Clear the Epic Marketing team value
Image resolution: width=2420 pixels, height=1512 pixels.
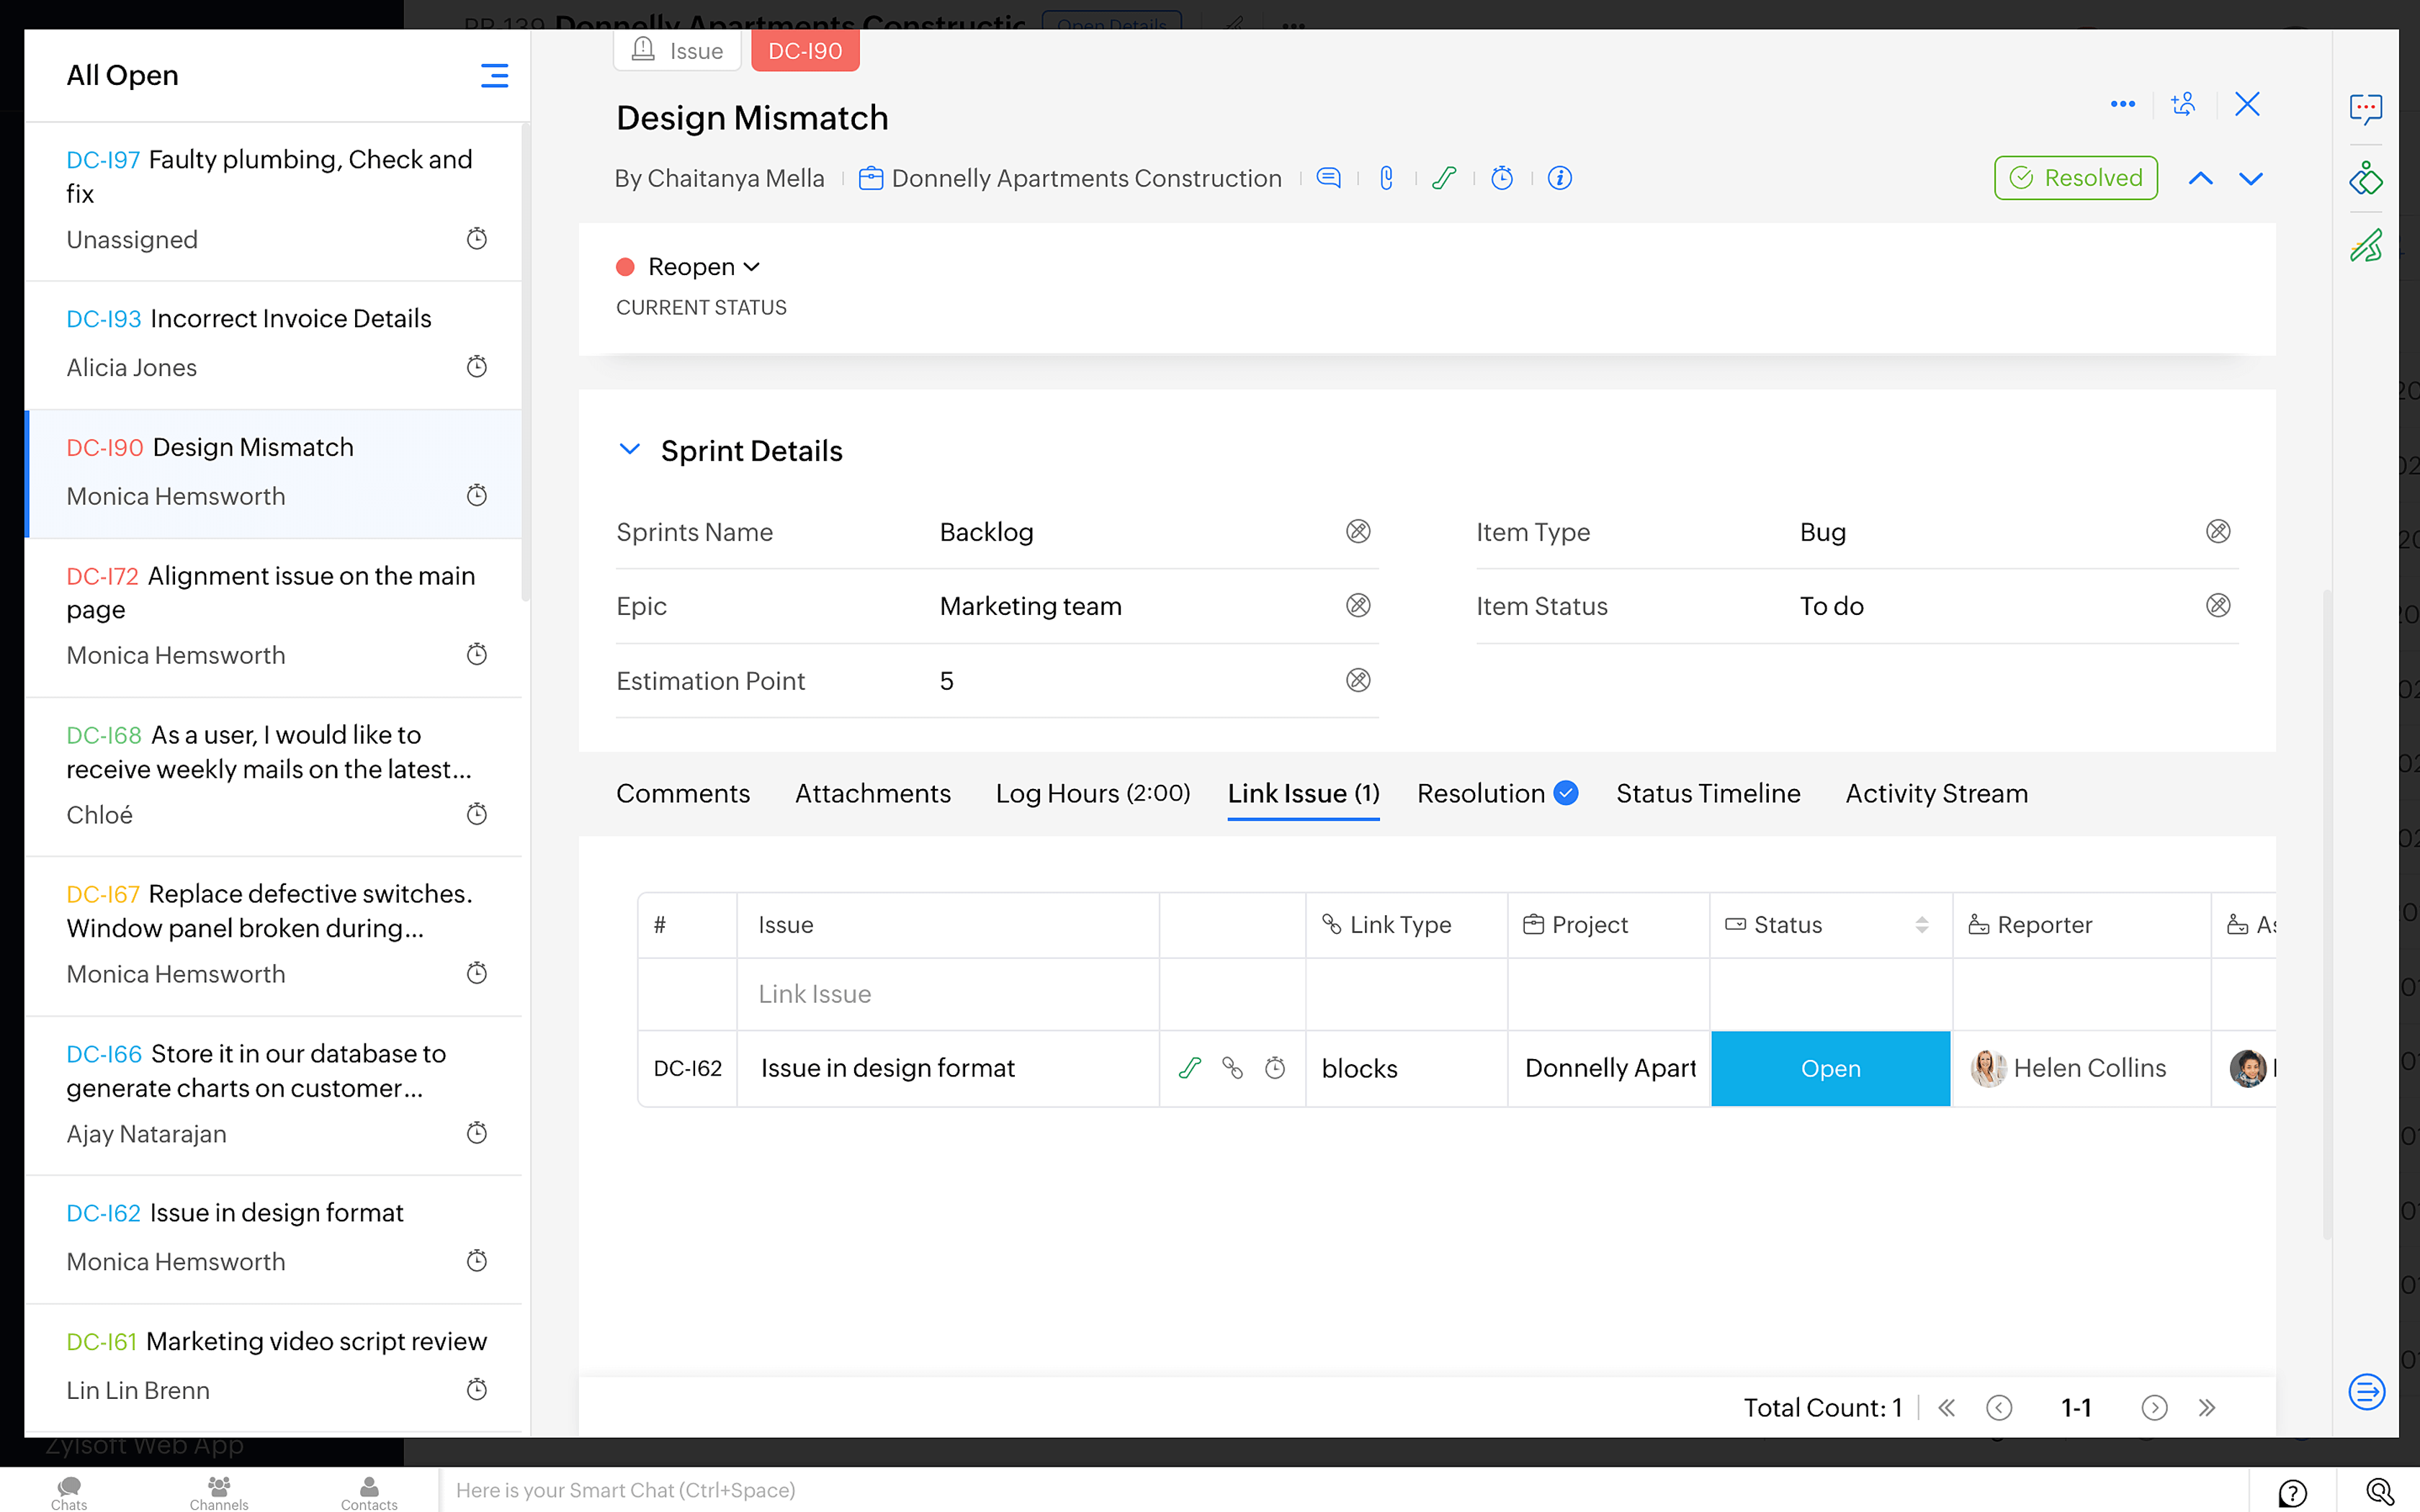pyautogui.click(x=1357, y=605)
